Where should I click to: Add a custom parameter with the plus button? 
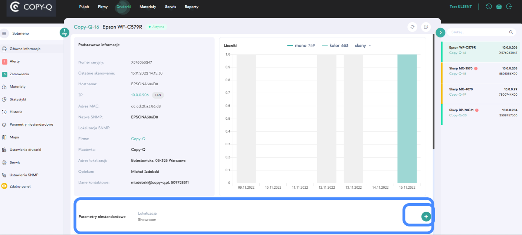pos(426,216)
